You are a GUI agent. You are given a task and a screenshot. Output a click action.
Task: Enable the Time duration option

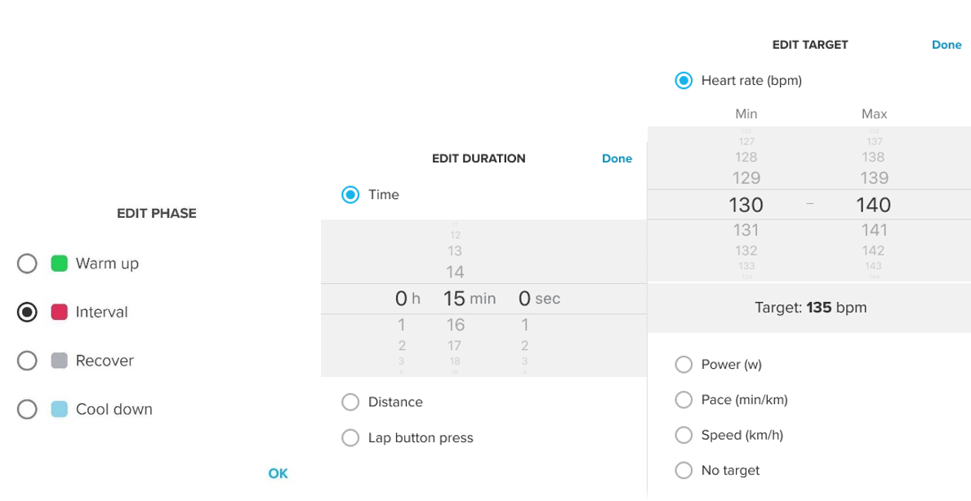coord(350,194)
